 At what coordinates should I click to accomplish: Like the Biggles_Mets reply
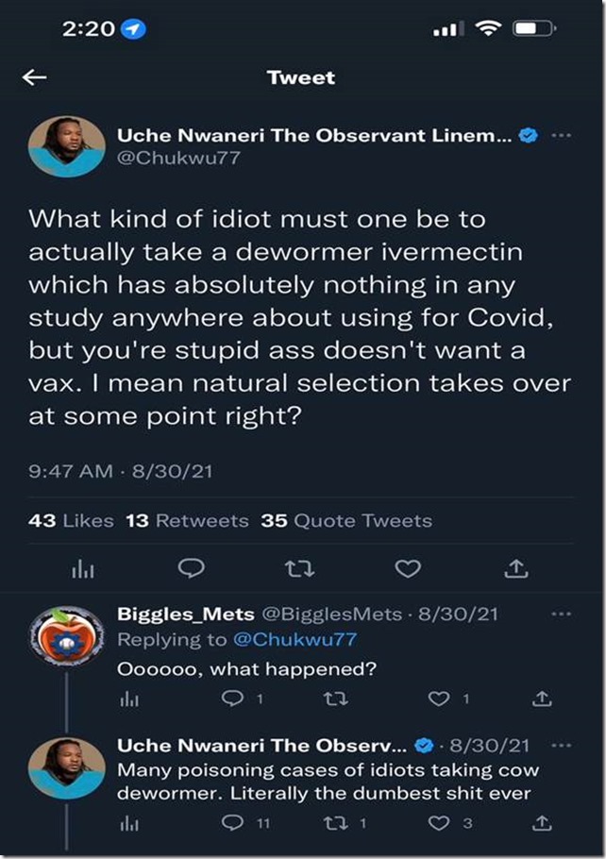(439, 699)
